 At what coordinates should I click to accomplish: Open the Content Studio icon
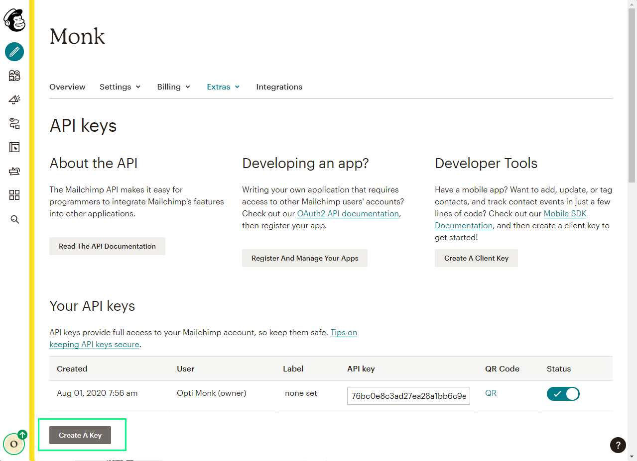click(x=14, y=171)
